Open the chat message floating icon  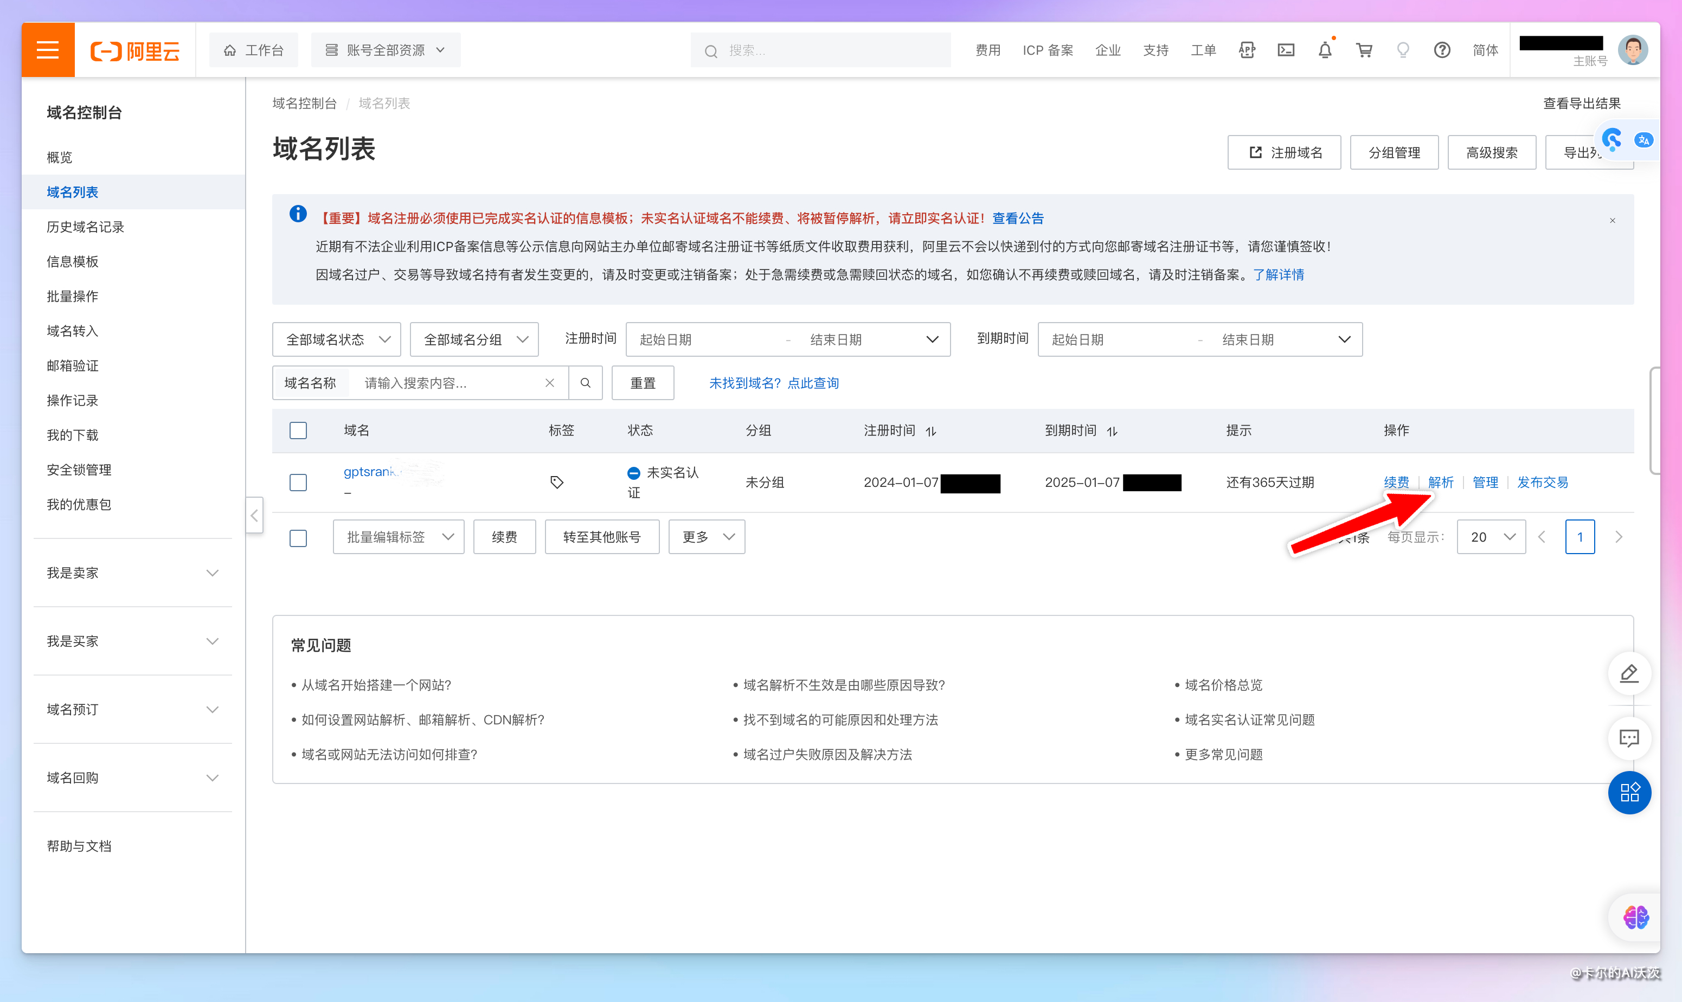point(1629,738)
